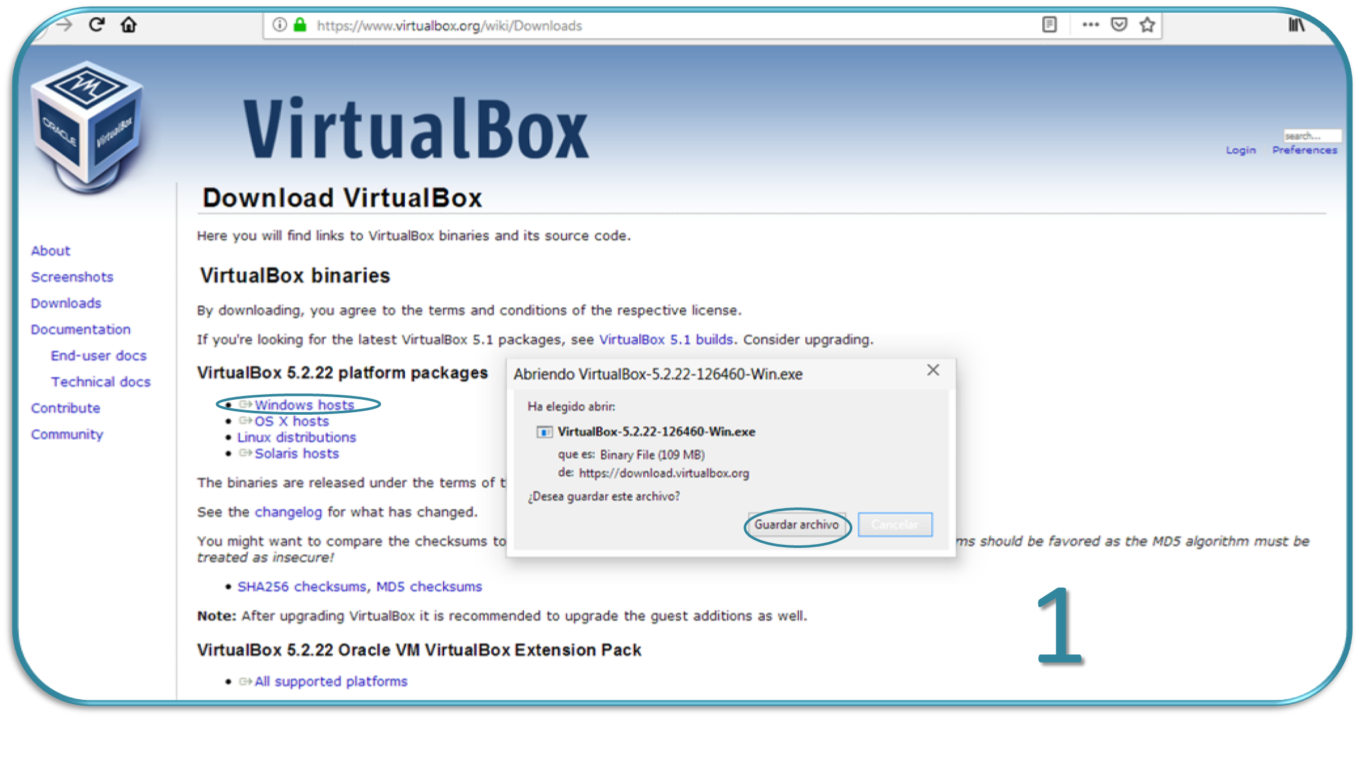Open the Linux distributions link
This screenshot has width=1359, height=772.
(x=296, y=437)
